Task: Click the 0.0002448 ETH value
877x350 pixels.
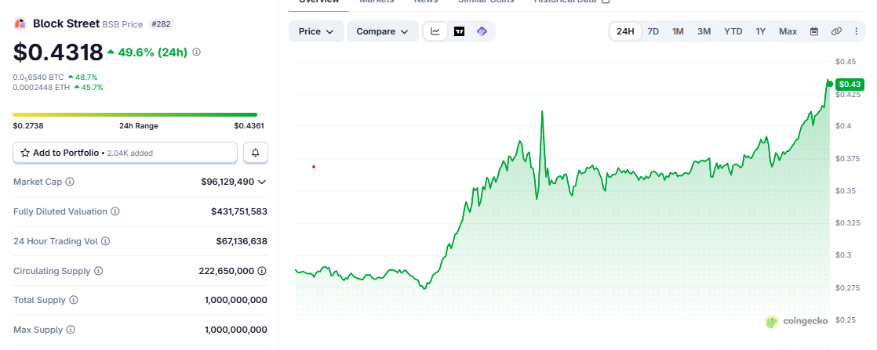Action: pos(42,87)
